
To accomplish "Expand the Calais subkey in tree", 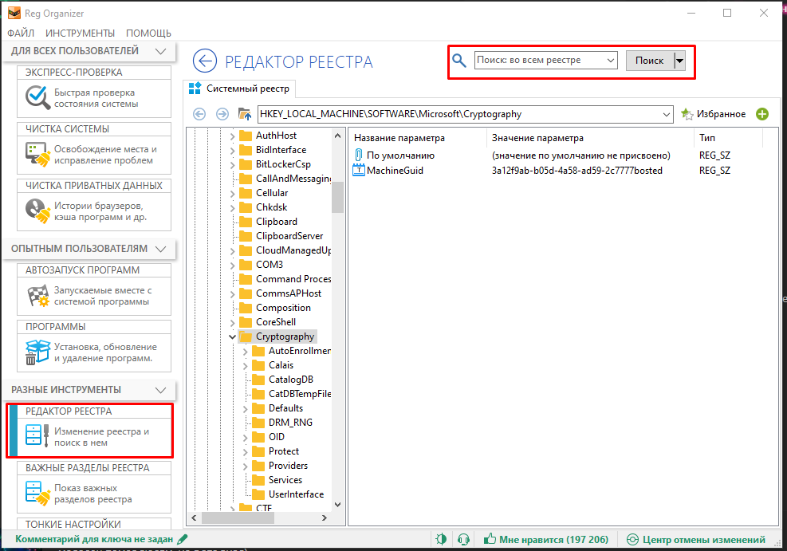I will coord(246,365).
